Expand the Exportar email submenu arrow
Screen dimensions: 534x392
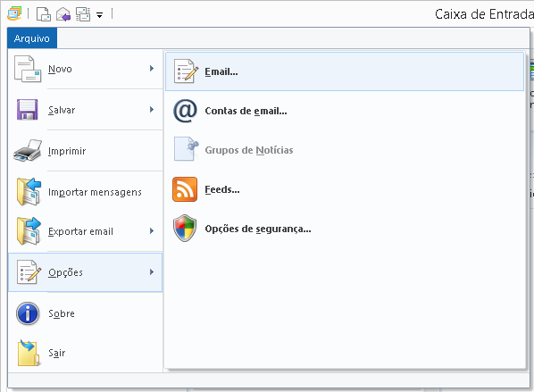tap(152, 231)
